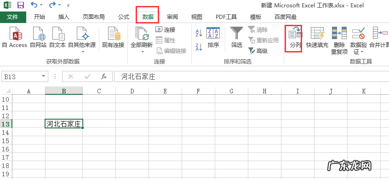Click cell B13 containing 河北石家庄
This screenshot has height=179, width=389.
(64, 124)
